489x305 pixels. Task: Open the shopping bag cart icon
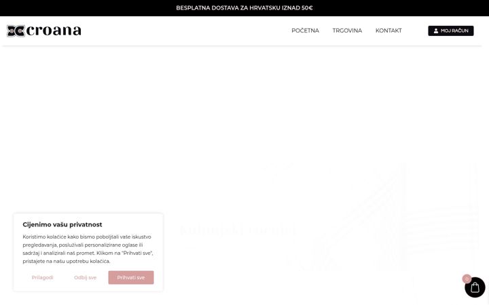click(475, 287)
